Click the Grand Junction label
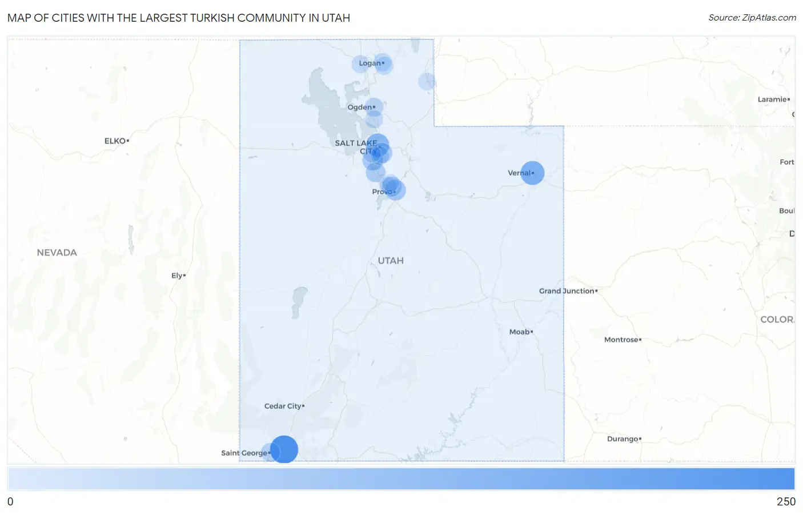The height and width of the screenshot is (514, 803). tap(567, 291)
